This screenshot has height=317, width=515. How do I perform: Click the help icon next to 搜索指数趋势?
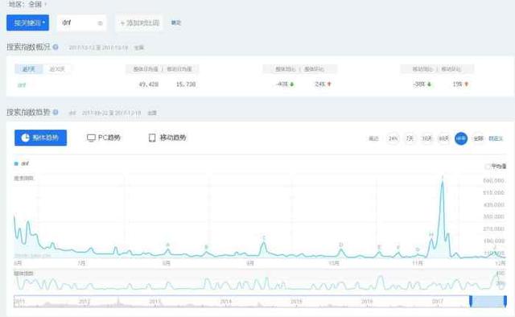click(x=56, y=113)
